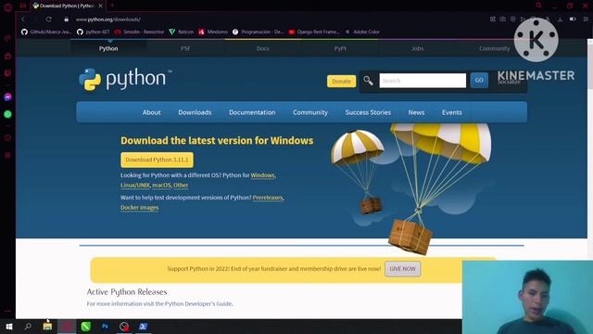Open Messenger in the Opera sidebar

[x=7, y=97]
